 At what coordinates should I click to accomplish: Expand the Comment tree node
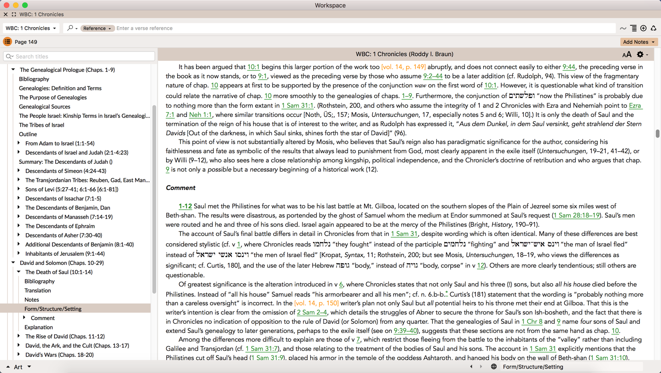(24, 318)
